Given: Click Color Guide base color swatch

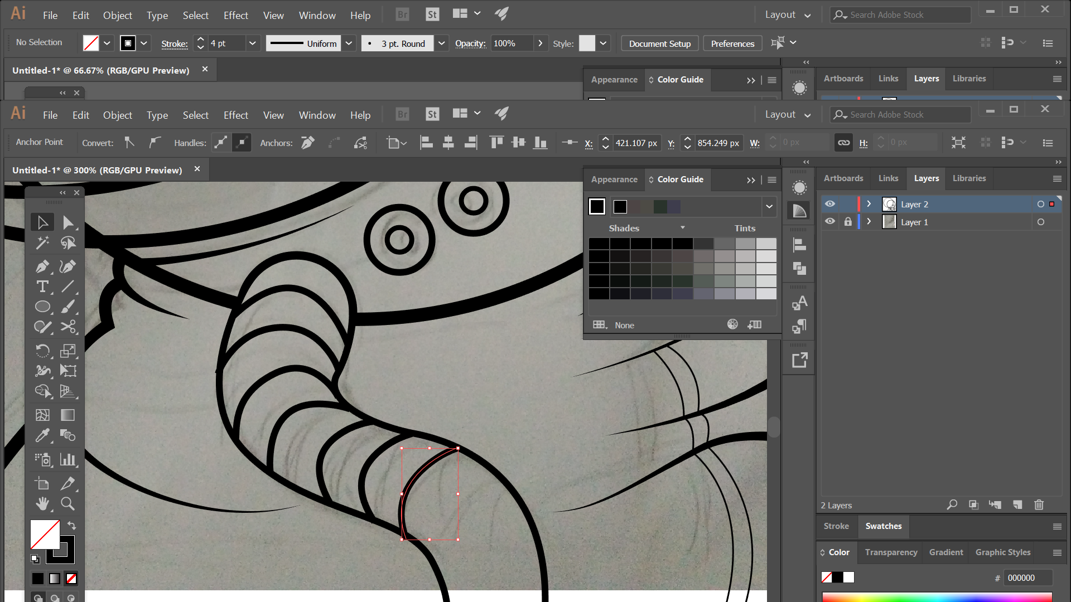Looking at the screenshot, I should pos(597,206).
